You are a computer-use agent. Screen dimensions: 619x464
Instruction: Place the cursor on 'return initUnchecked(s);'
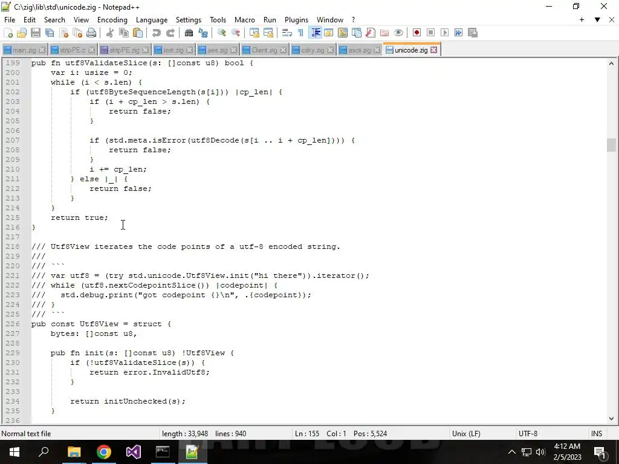pos(128,401)
